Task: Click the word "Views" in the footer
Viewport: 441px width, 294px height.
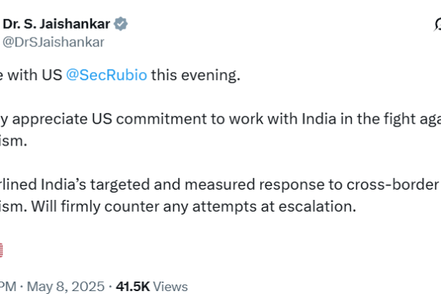Action: pos(171,286)
